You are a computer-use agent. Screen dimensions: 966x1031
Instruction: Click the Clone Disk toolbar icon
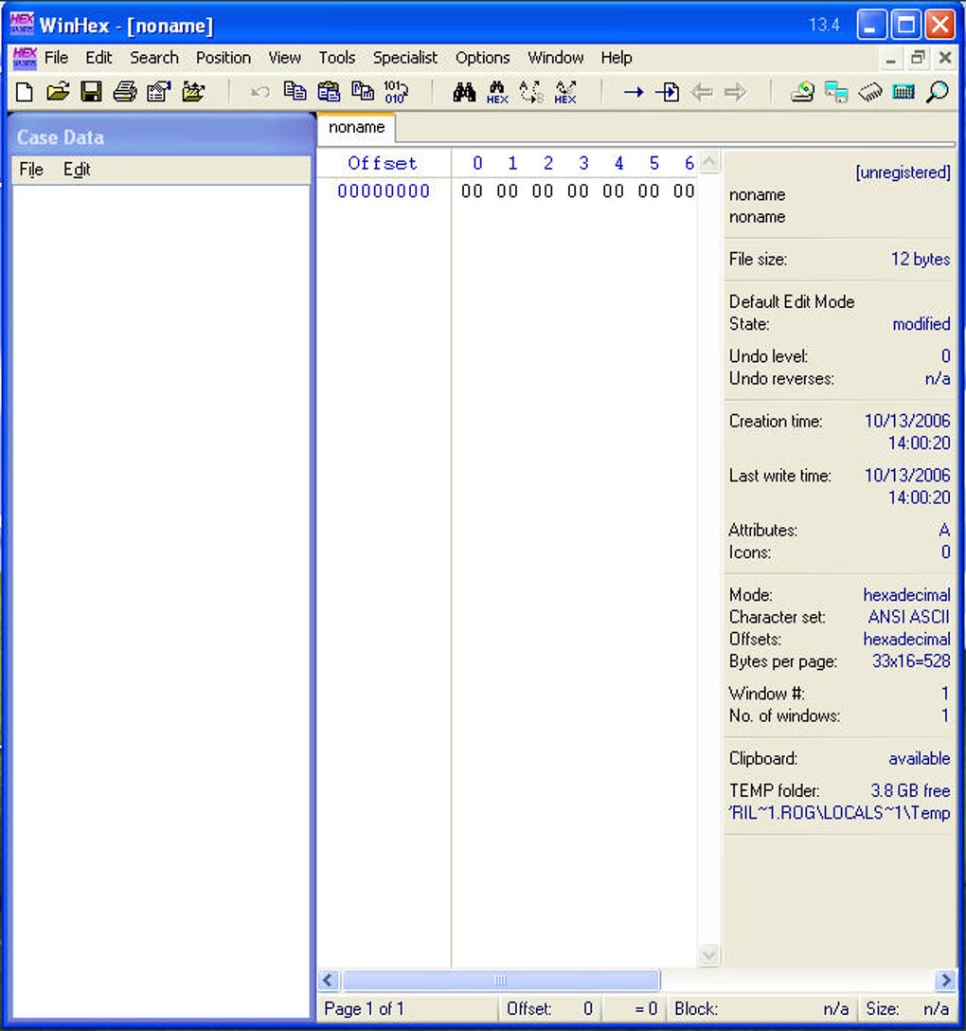[x=836, y=92]
